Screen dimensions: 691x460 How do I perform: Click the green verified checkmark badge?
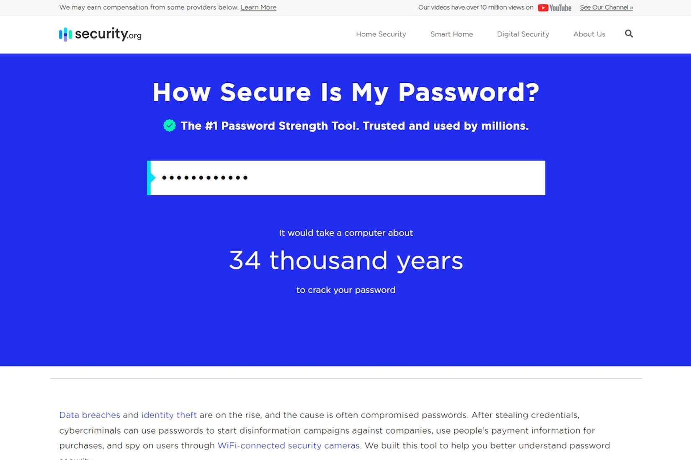169,125
